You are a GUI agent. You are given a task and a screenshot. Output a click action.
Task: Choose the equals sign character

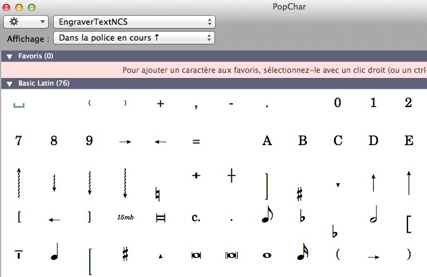[x=196, y=141]
